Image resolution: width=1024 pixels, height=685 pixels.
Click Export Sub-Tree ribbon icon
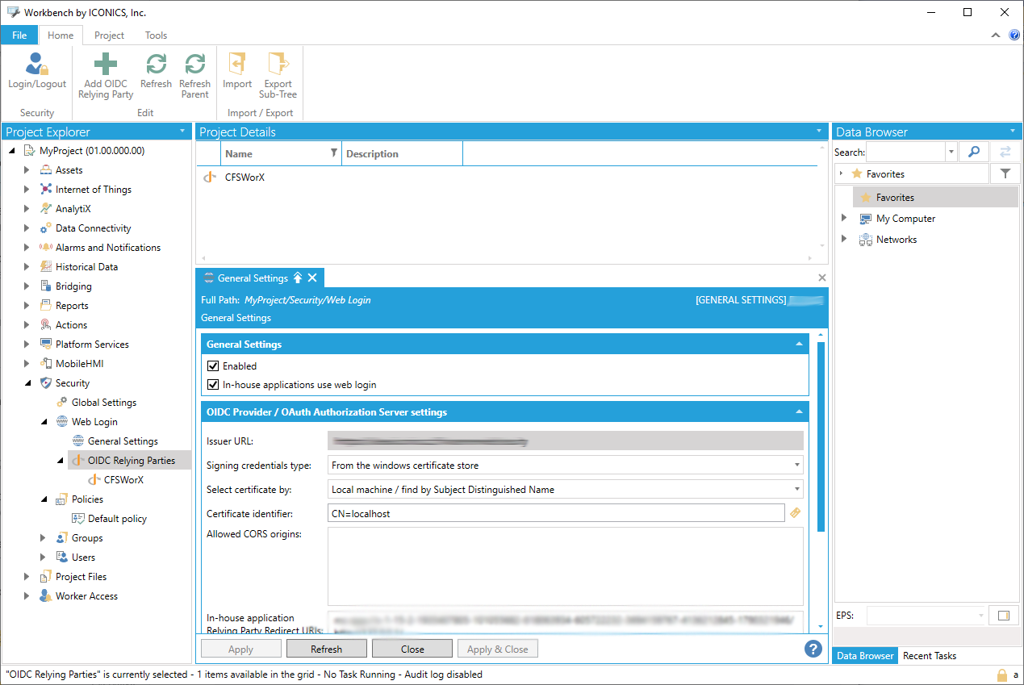pos(278,65)
